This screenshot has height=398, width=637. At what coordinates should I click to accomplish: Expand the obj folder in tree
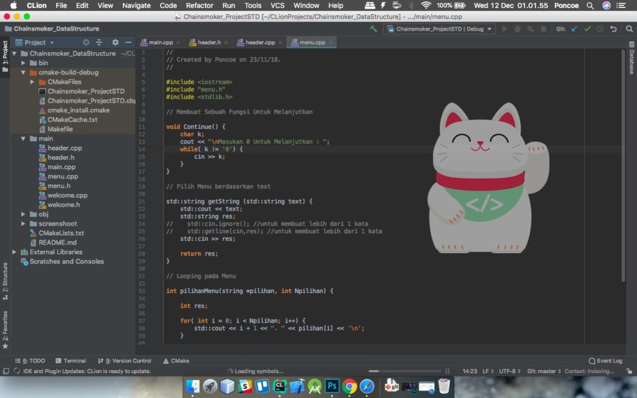[x=24, y=215]
